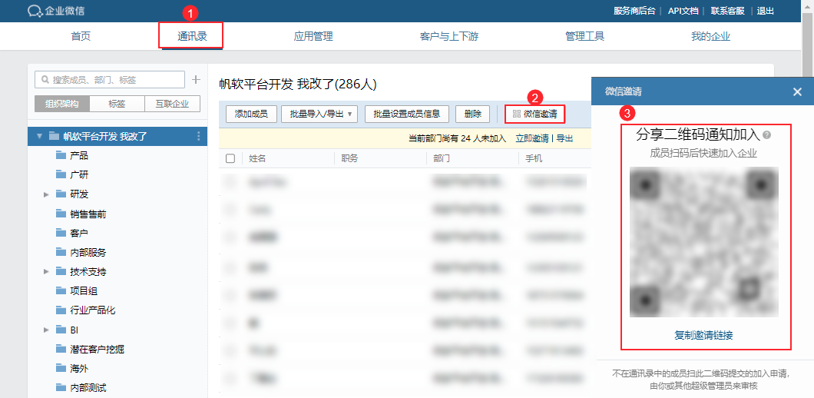
Task: Open the 批量导入/导出 dropdown
Action: click(319, 114)
